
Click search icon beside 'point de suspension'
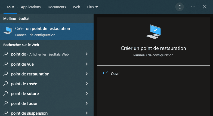pyautogui.click(x=5, y=113)
